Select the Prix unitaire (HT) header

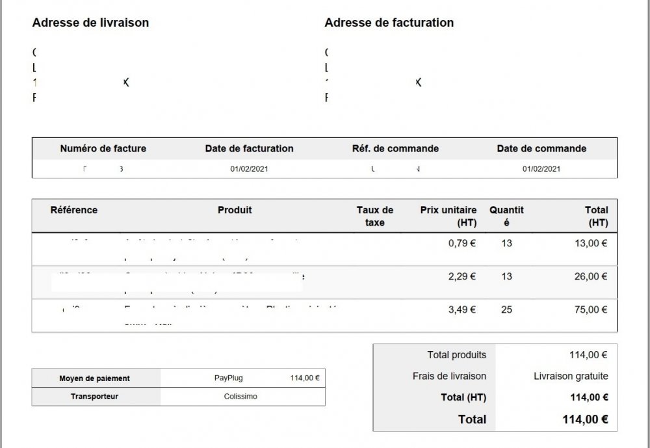click(448, 216)
